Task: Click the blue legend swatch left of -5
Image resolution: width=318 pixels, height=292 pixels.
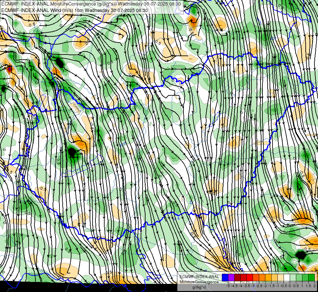Action: point(225,278)
